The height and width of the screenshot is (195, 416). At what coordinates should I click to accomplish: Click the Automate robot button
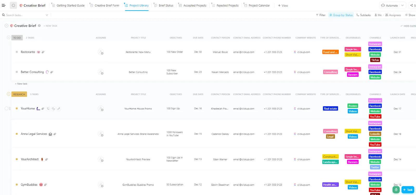point(389,5)
